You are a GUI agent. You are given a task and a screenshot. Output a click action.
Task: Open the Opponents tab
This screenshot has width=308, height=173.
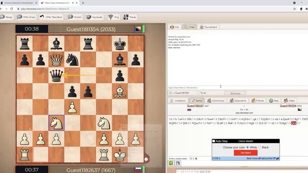[x=238, y=100]
